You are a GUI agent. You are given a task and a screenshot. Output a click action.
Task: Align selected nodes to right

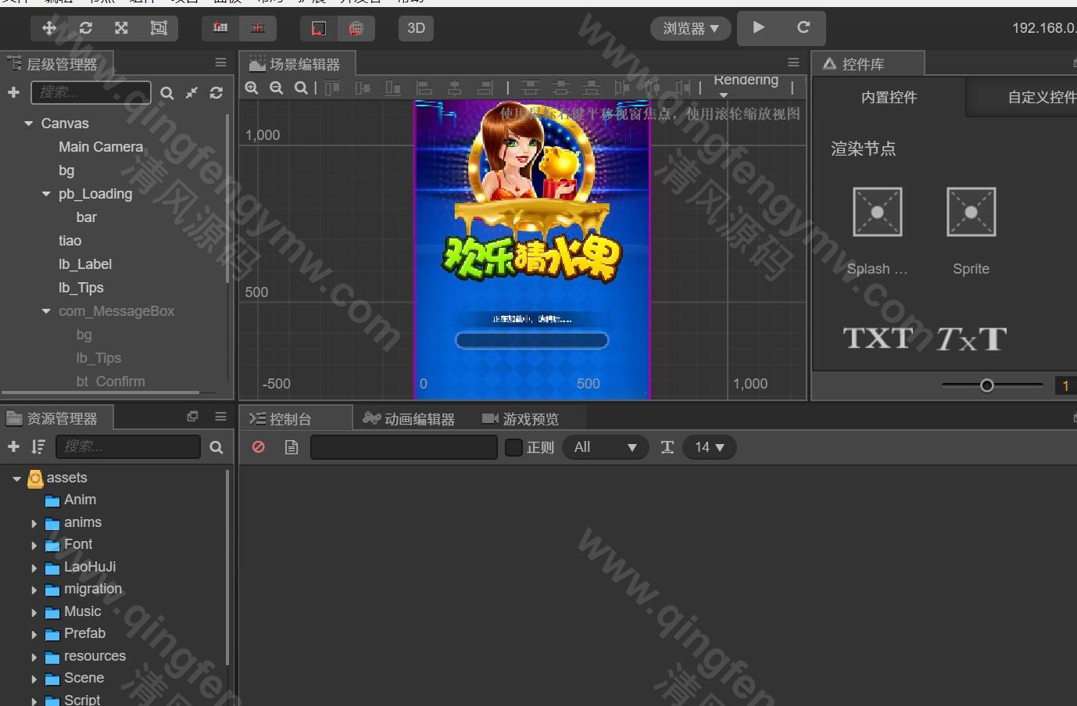(485, 88)
